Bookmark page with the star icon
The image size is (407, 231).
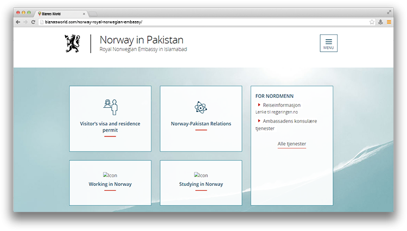coord(372,22)
